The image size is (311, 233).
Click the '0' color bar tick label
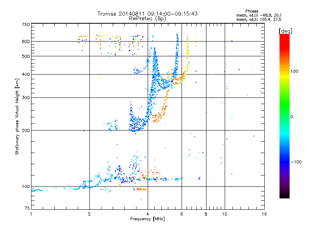[x=292, y=116]
